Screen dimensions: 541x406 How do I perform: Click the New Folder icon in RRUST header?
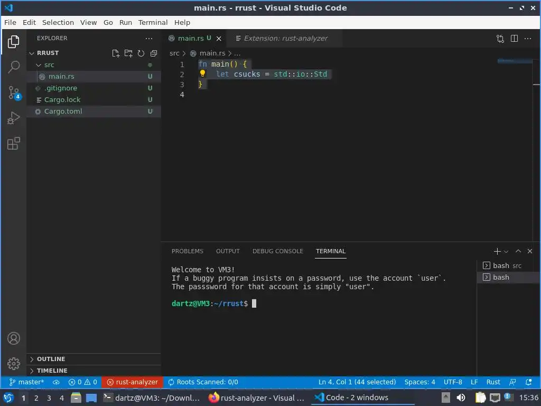(x=128, y=53)
